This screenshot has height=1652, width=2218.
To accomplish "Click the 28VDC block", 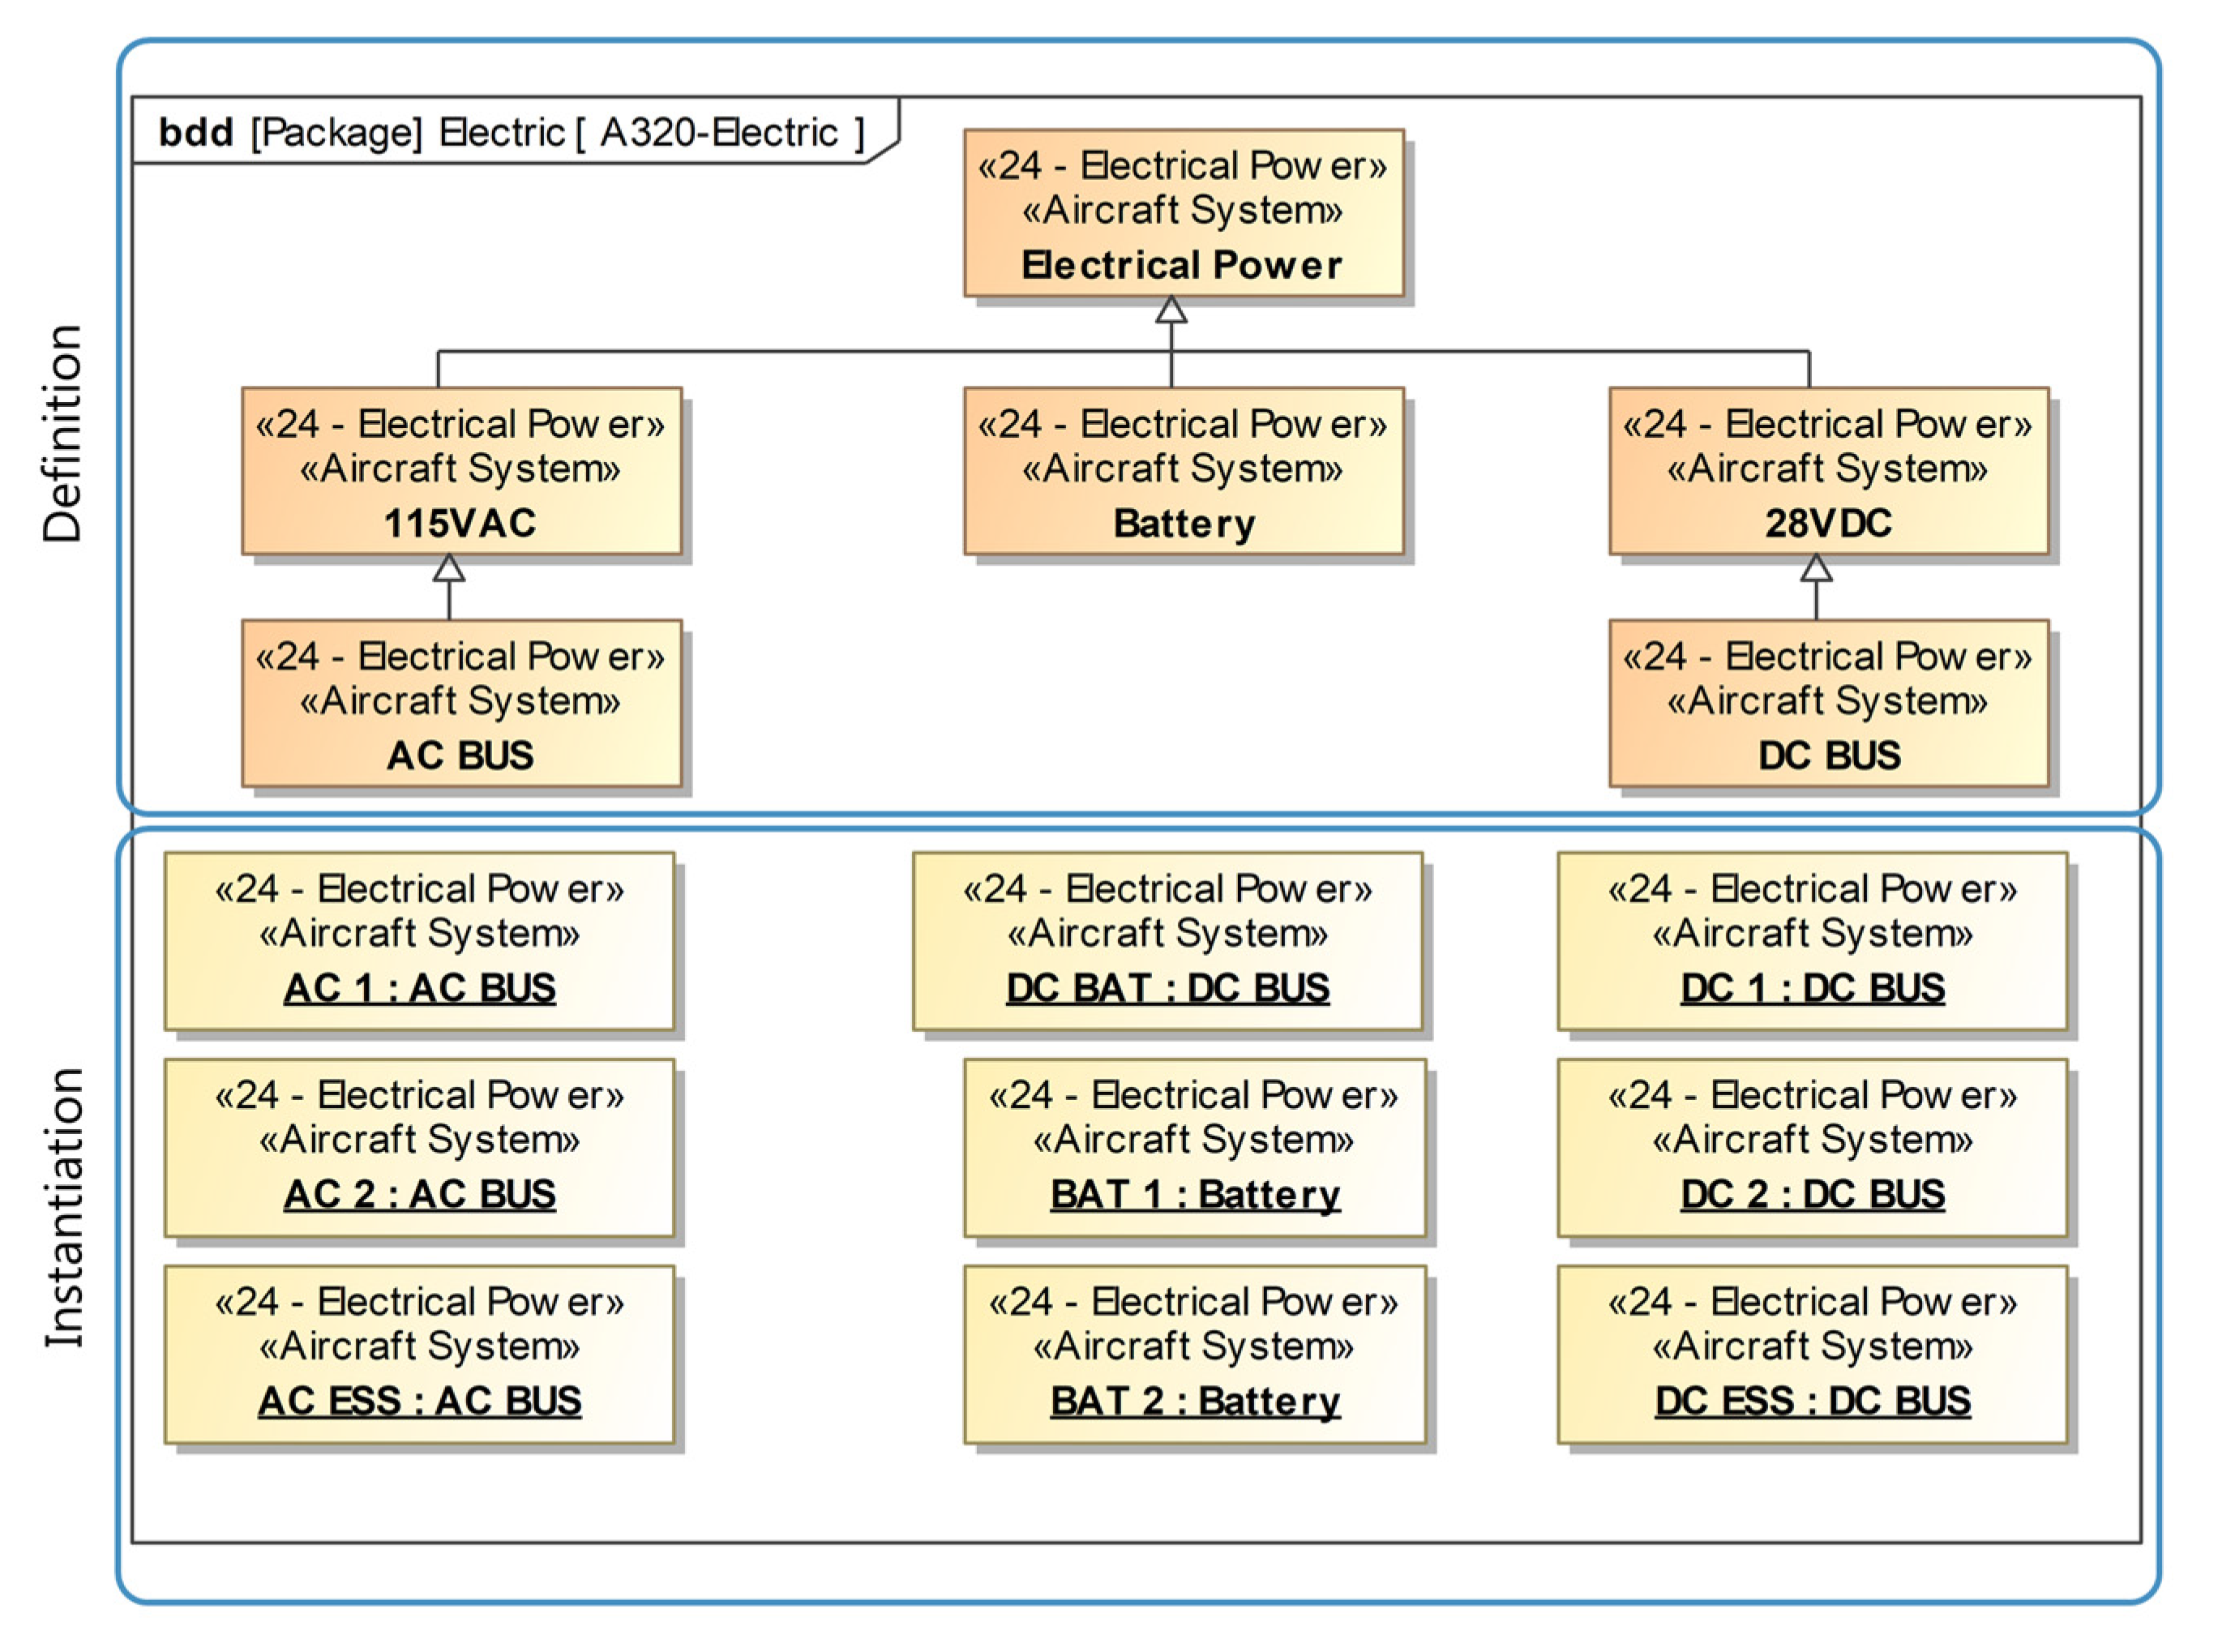I will [x=1827, y=471].
